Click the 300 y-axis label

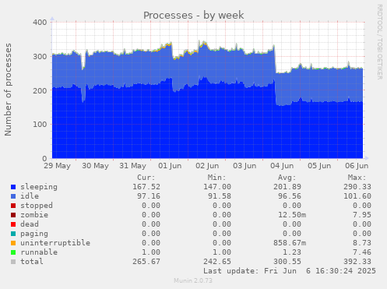pos(40,57)
